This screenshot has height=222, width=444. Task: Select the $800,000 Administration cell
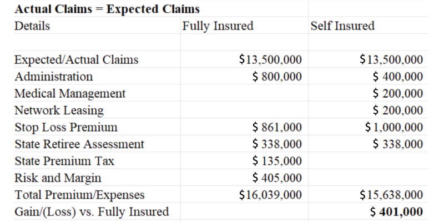276,77
